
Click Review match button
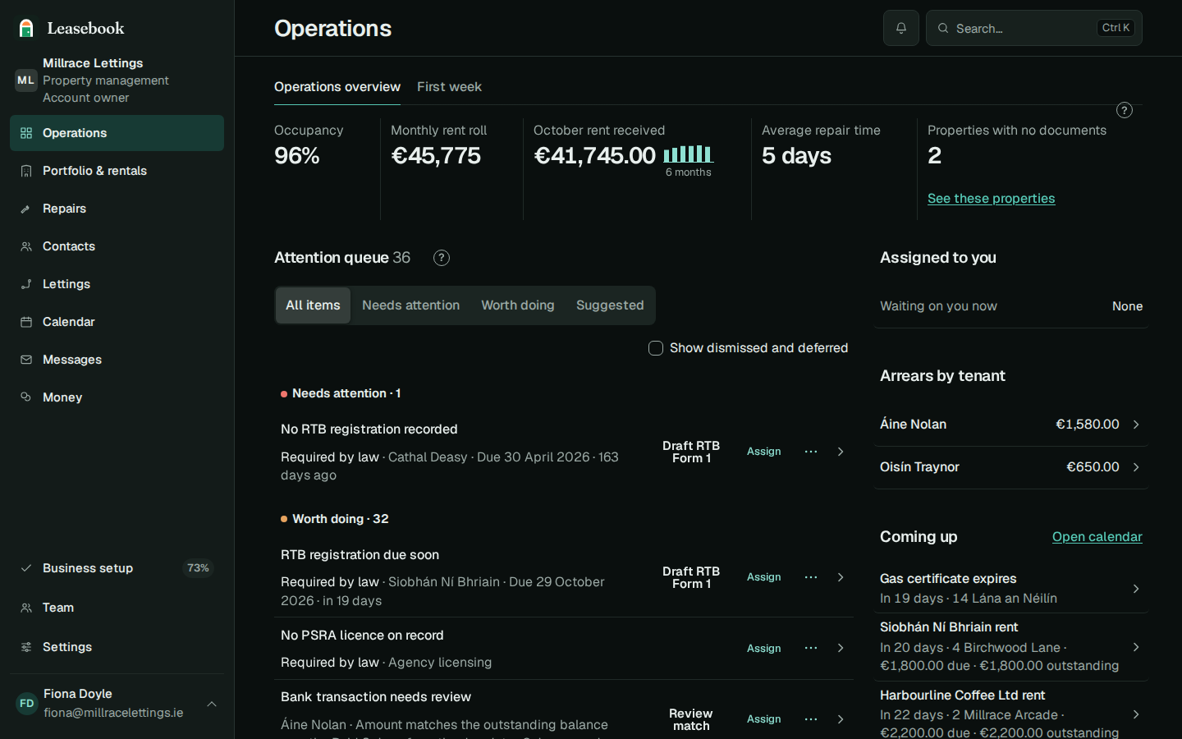click(x=691, y=719)
